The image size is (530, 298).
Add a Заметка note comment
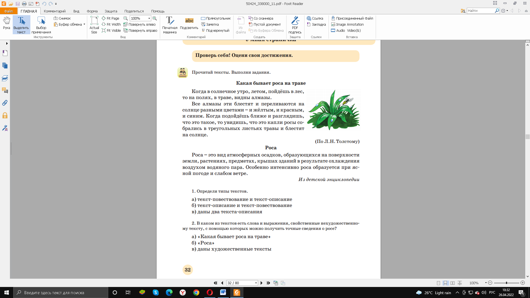[x=210, y=24]
